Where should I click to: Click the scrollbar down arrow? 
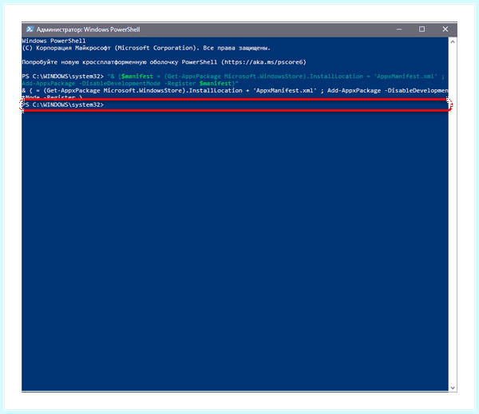[x=453, y=388]
